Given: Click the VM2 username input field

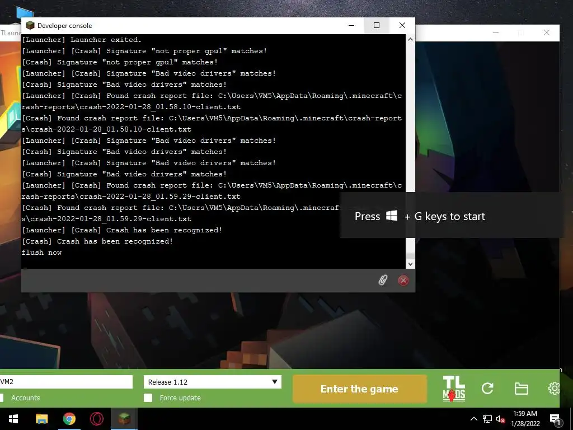Looking at the screenshot, I should tap(66, 382).
